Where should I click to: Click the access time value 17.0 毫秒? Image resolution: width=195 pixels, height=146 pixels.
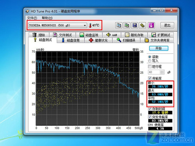coord(160,113)
